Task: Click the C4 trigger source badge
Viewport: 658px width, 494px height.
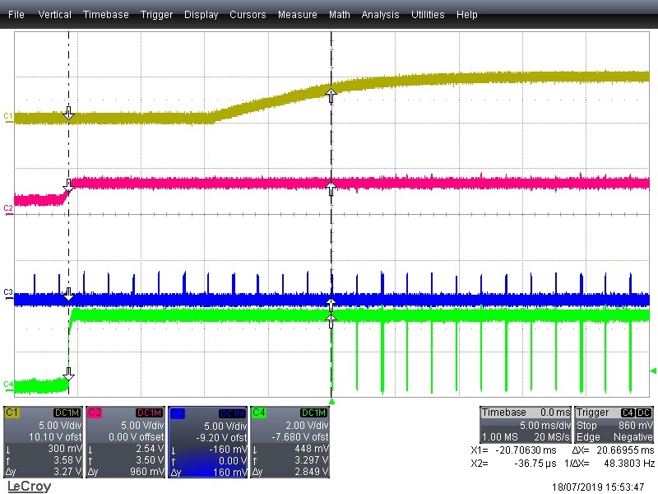Action: click(x=628, y=412)
